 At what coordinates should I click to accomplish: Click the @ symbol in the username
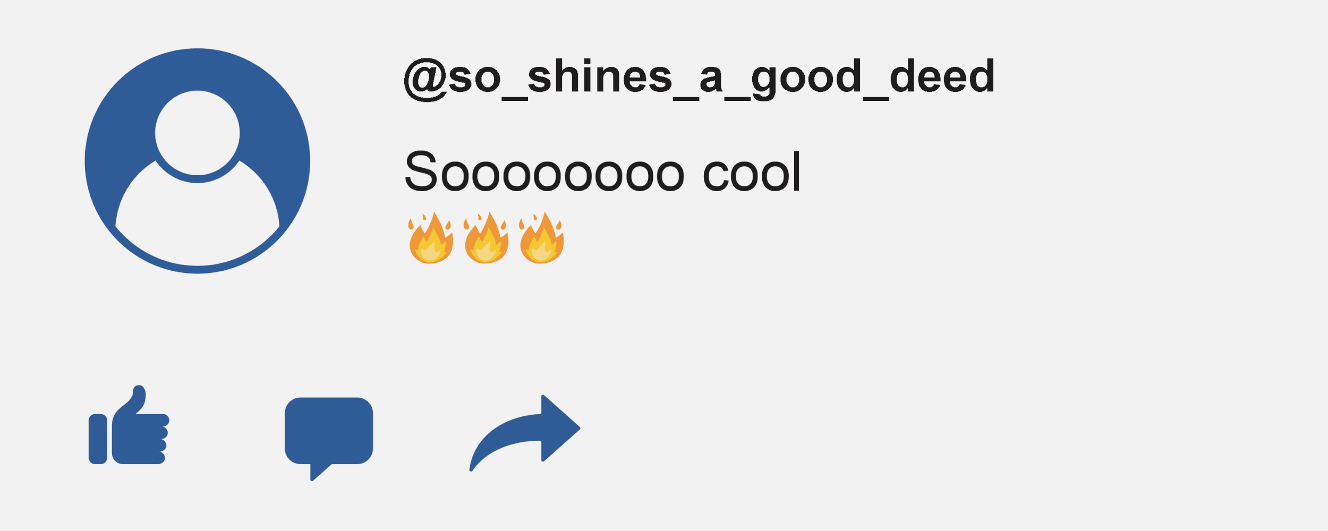[425, 80]
